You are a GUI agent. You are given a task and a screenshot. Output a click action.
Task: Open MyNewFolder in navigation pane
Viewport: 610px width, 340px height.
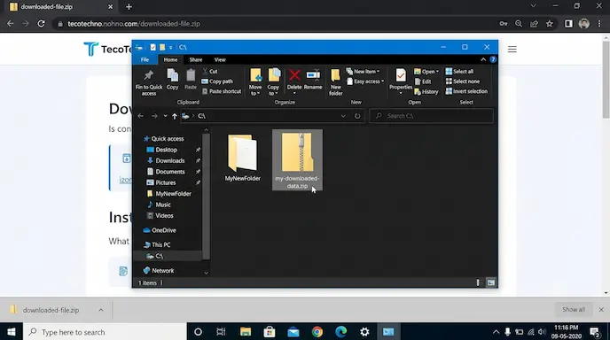click(x=169, y=194)
